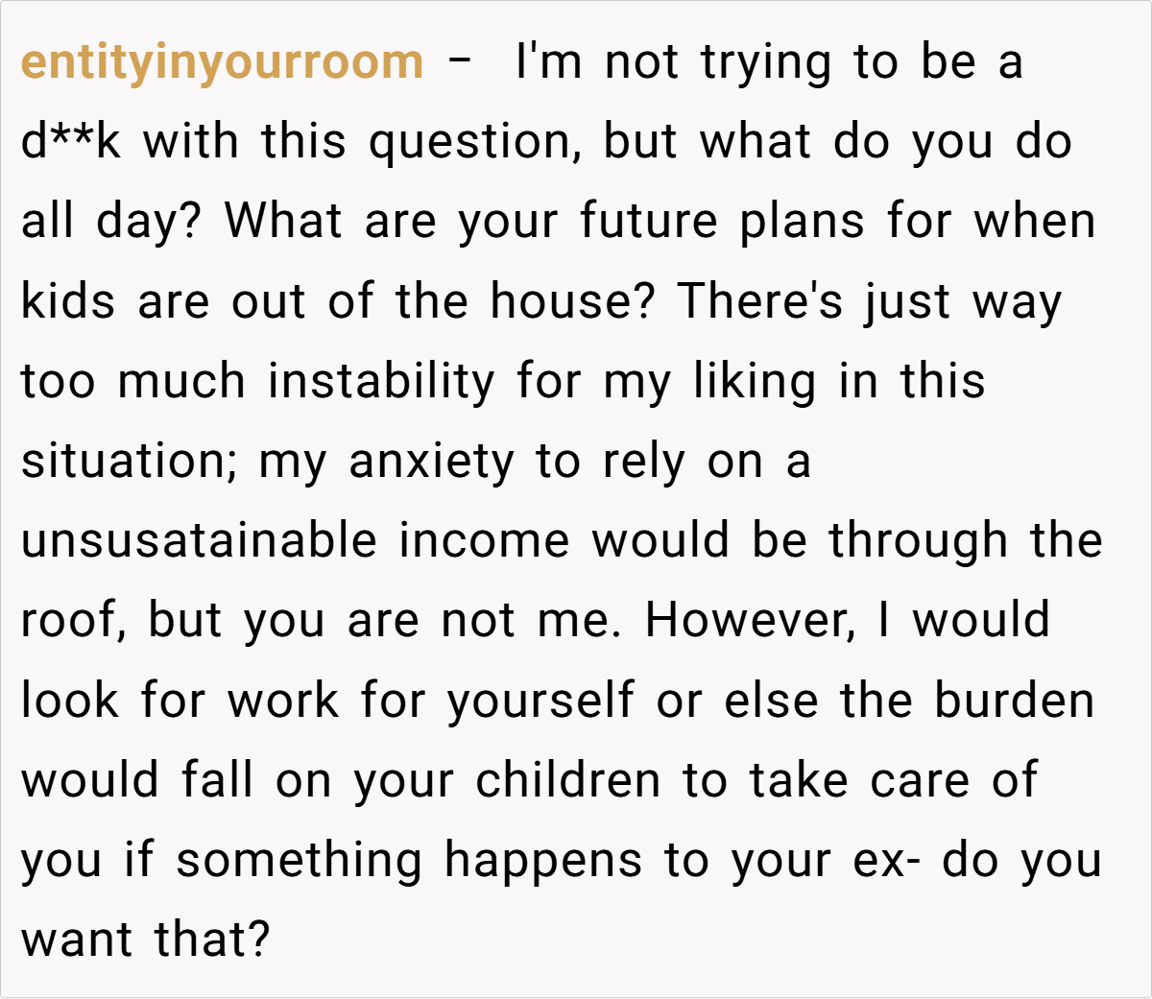
Task: Click the word "instability"
Action: coord(380,381)
